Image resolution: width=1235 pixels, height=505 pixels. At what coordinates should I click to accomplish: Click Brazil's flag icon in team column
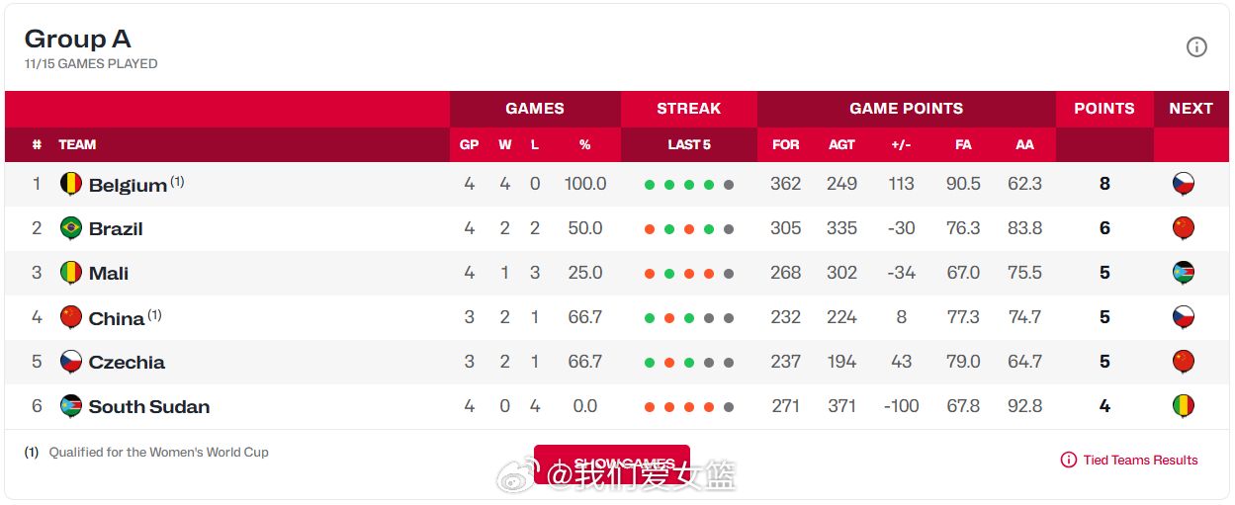(70, 228)
